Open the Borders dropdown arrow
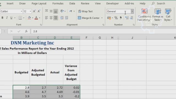 coord(24,18)
